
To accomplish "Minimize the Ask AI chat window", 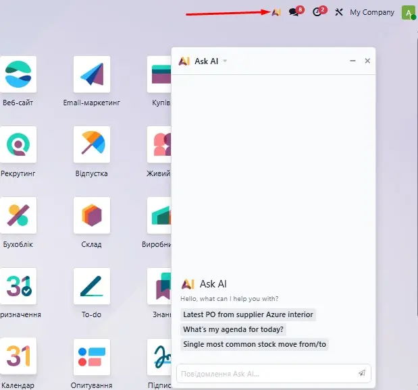I will point(352,61).
